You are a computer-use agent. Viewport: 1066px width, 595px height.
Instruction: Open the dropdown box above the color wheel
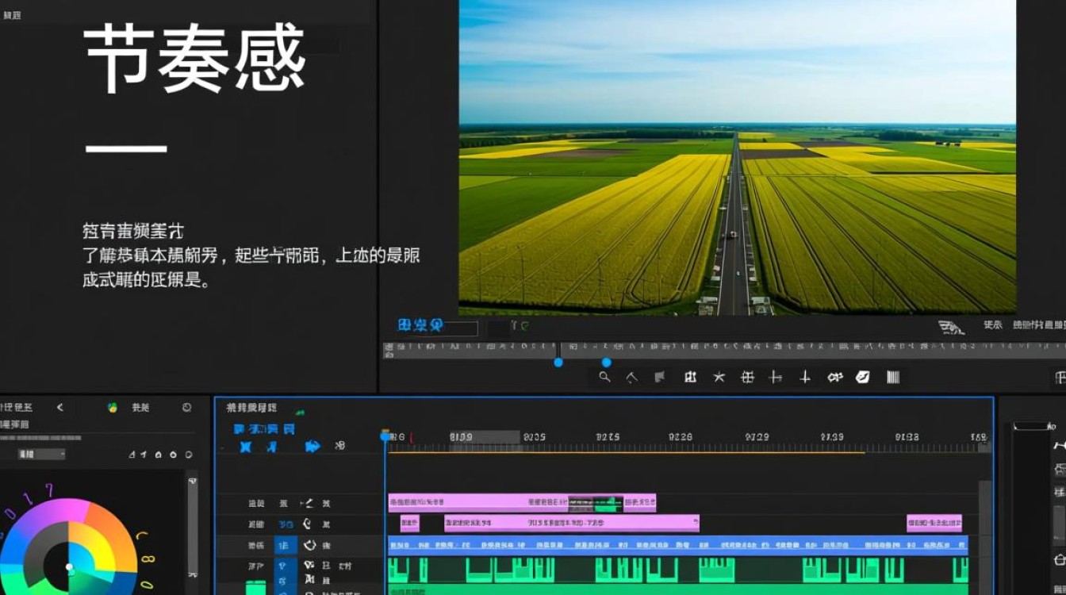pos(42,455)
